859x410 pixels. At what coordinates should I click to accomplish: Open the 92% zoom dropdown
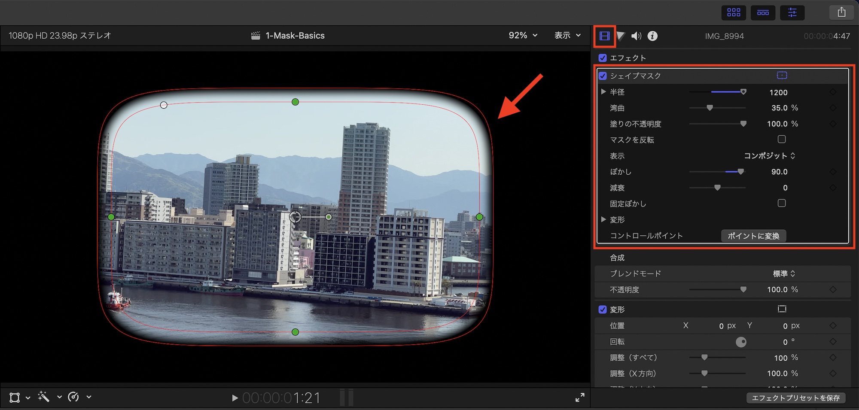[523, 36]
